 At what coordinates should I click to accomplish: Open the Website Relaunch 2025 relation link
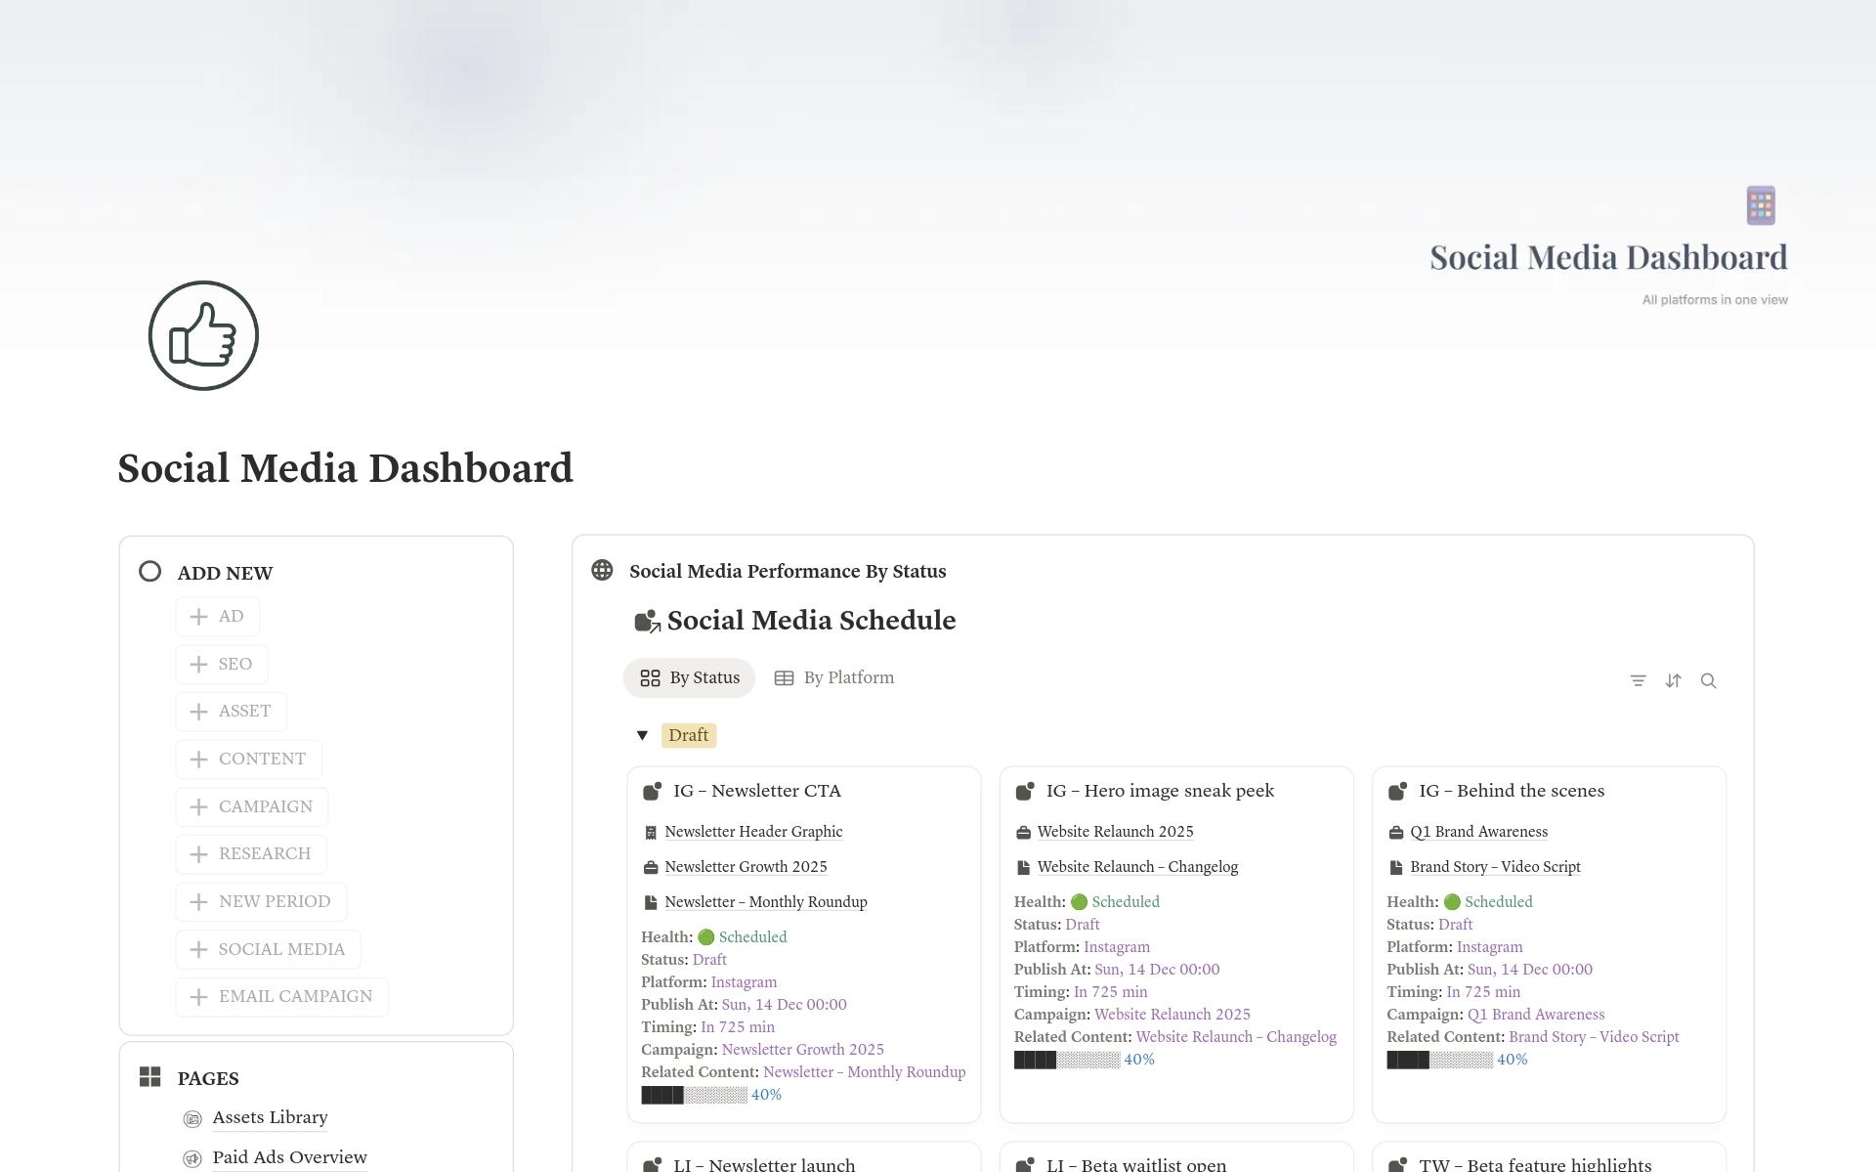point(1115,832)
